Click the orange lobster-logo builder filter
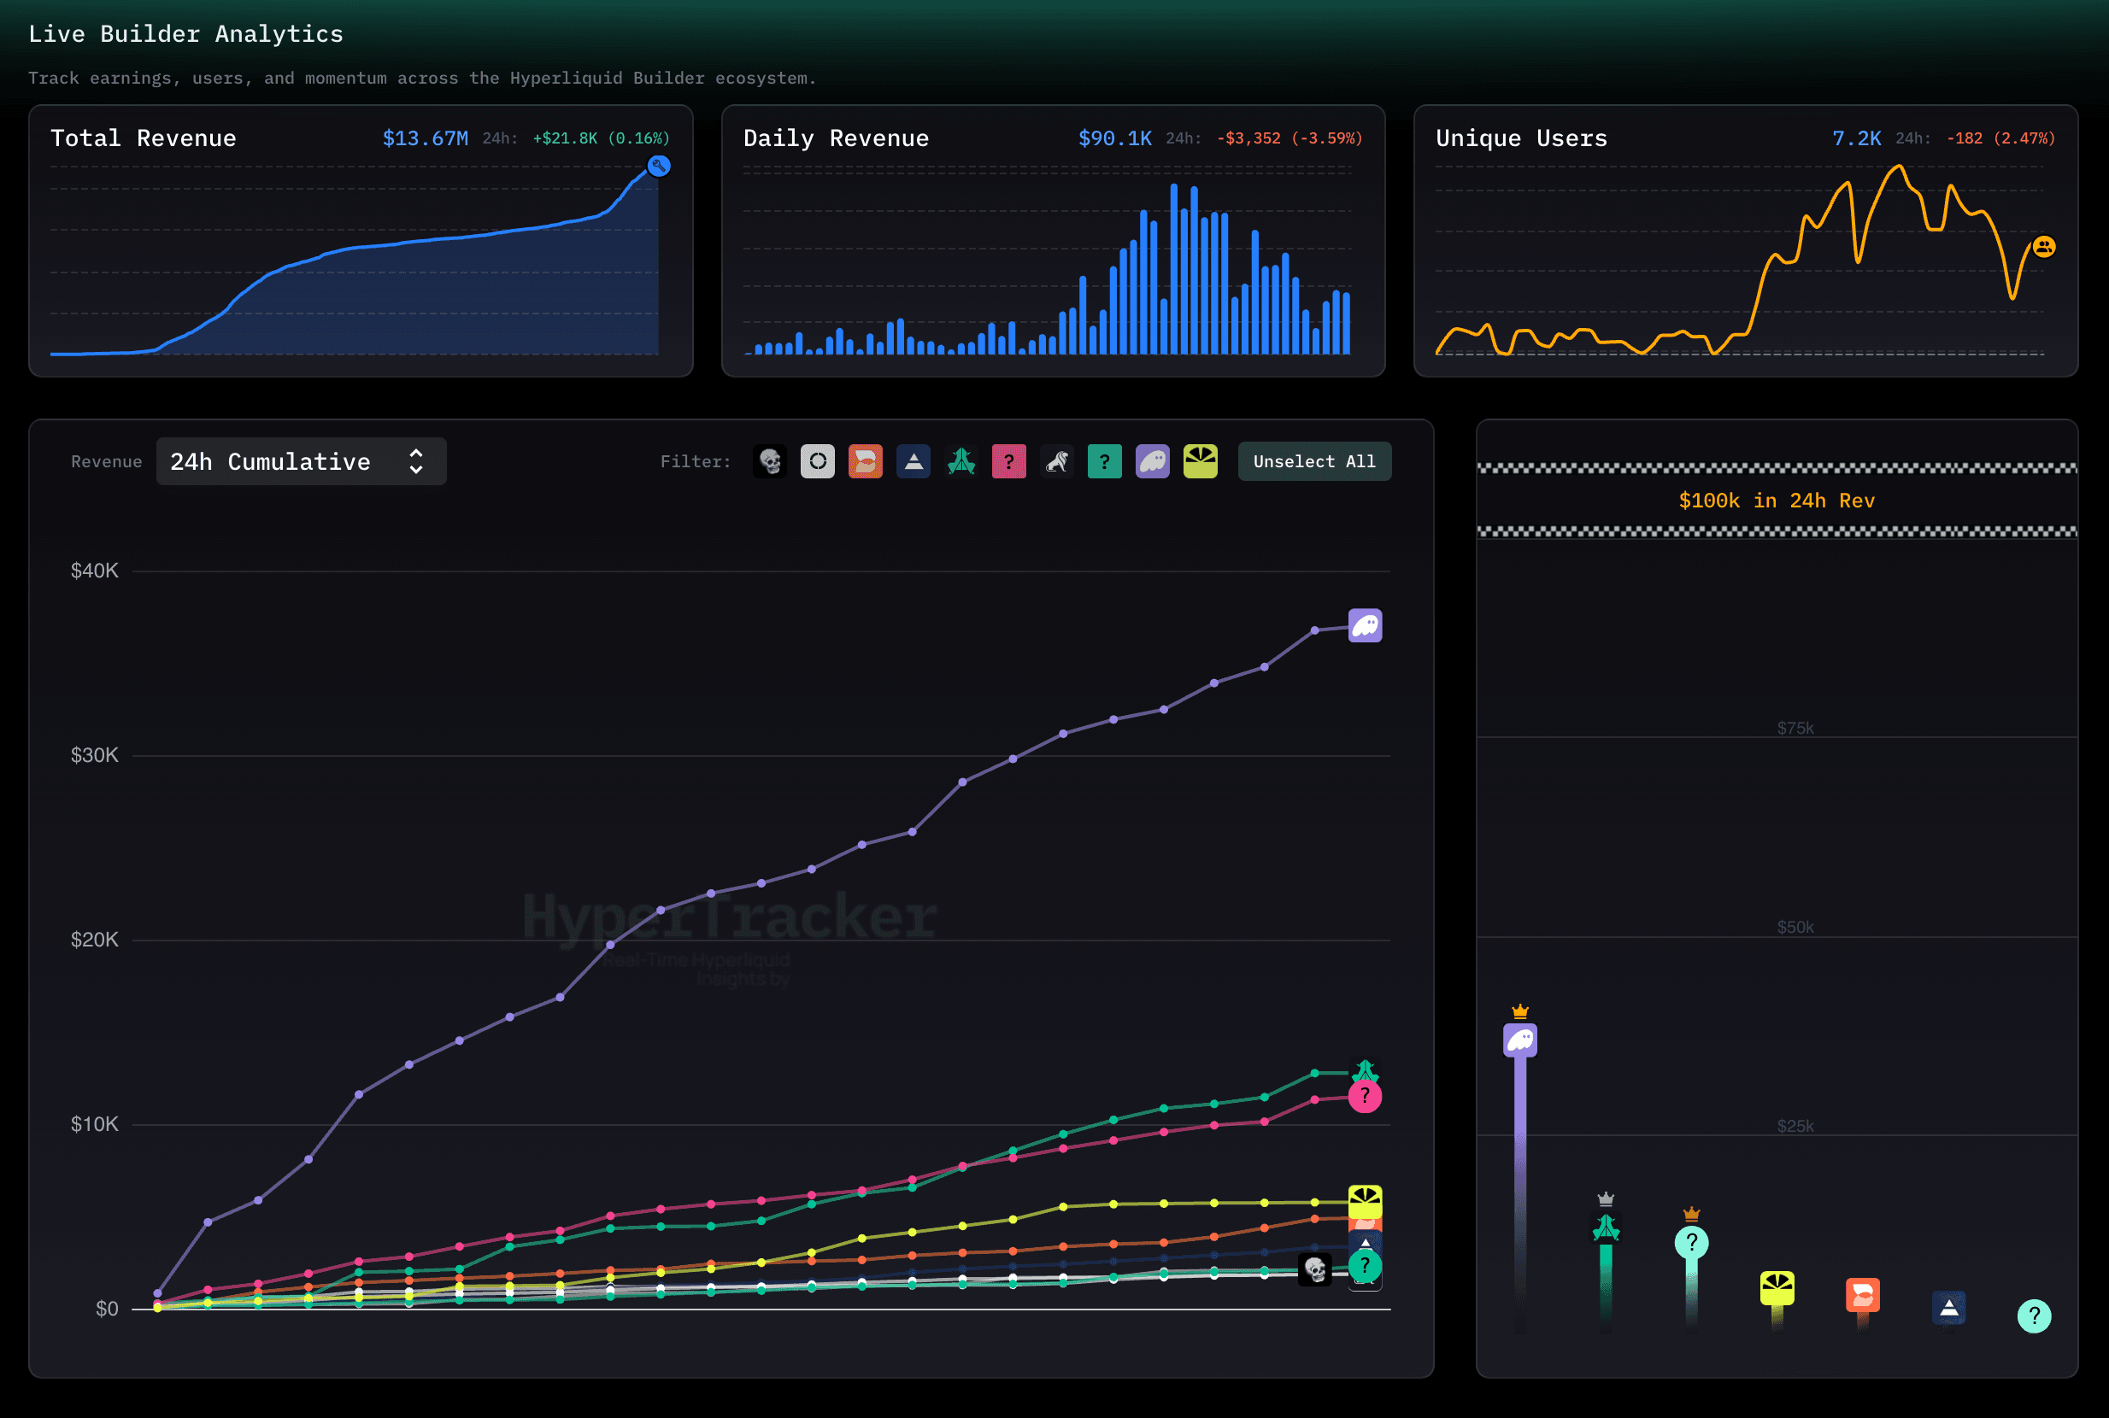This screenshot has height=1418, width=2109. pos(866,461)
